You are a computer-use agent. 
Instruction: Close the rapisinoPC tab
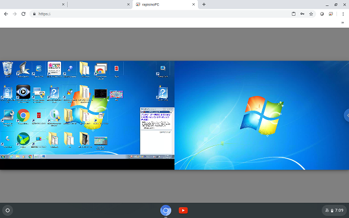pyautogui.click(x=194, y=4)
